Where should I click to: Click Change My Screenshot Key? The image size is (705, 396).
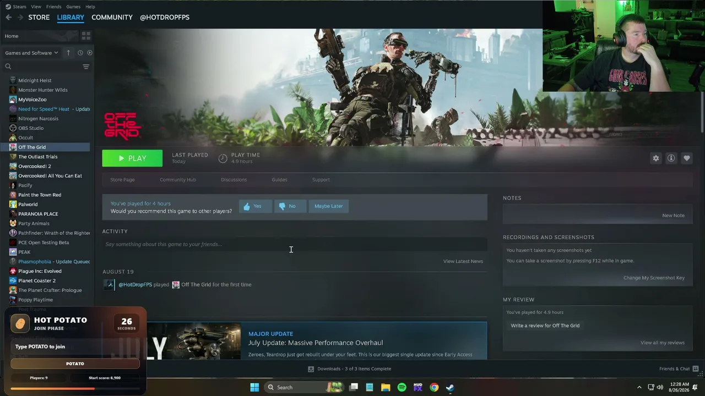654,278
